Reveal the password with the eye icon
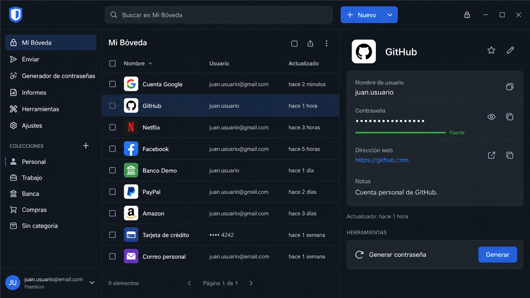Viewport: 530px width, 298px height. coord(491,117)
